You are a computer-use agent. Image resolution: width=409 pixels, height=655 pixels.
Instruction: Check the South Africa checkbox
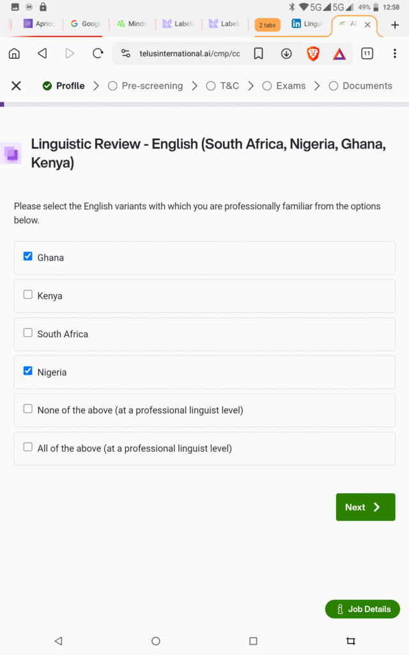coord(28,333)
